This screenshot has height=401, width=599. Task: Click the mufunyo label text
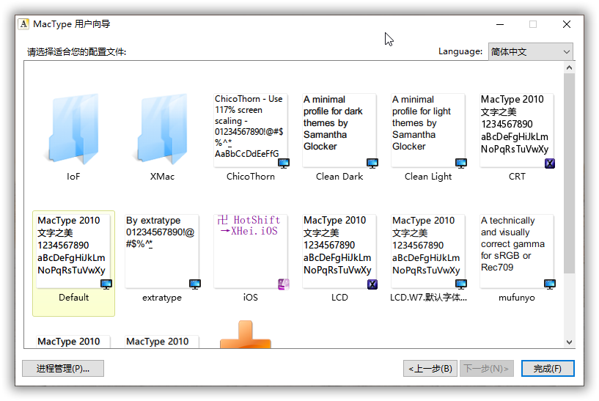click(x=517, y=298)
